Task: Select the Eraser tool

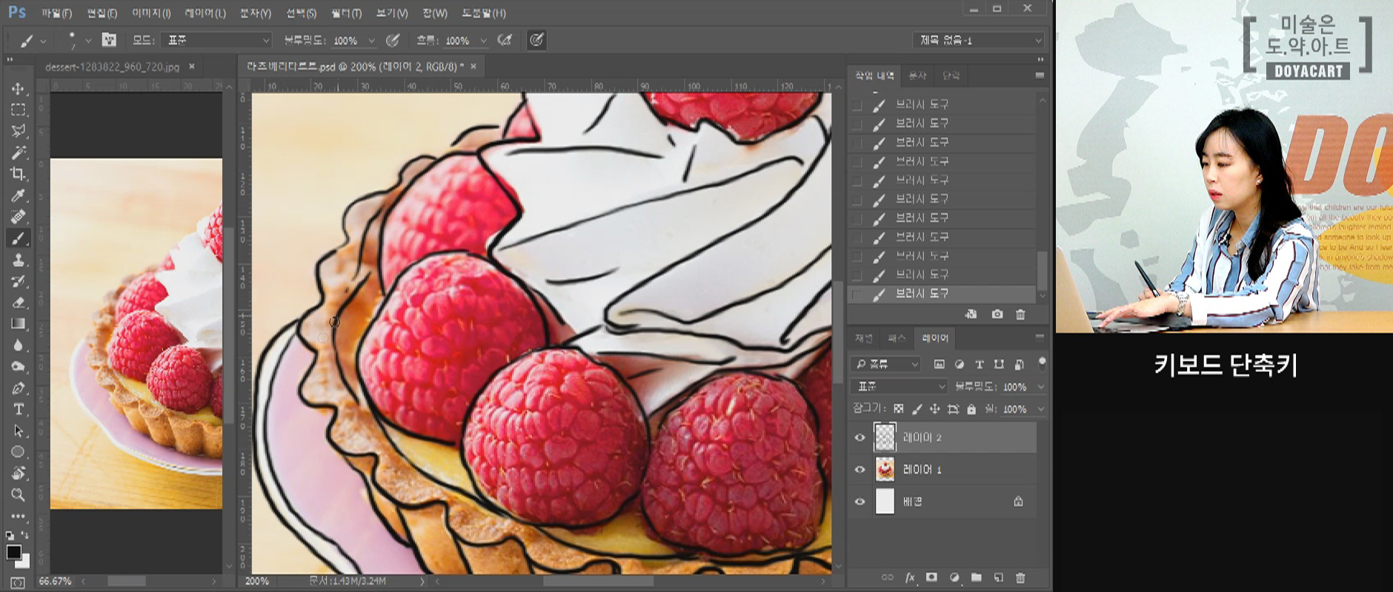Action: point(19,302)
